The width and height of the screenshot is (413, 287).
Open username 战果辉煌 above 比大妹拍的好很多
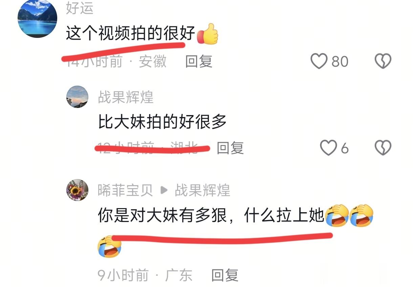126,97
